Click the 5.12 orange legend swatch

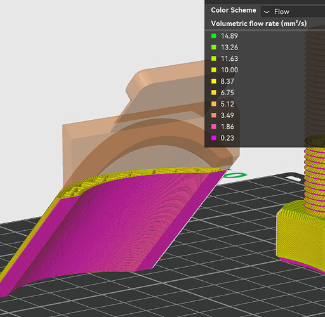tap(214, 104)
